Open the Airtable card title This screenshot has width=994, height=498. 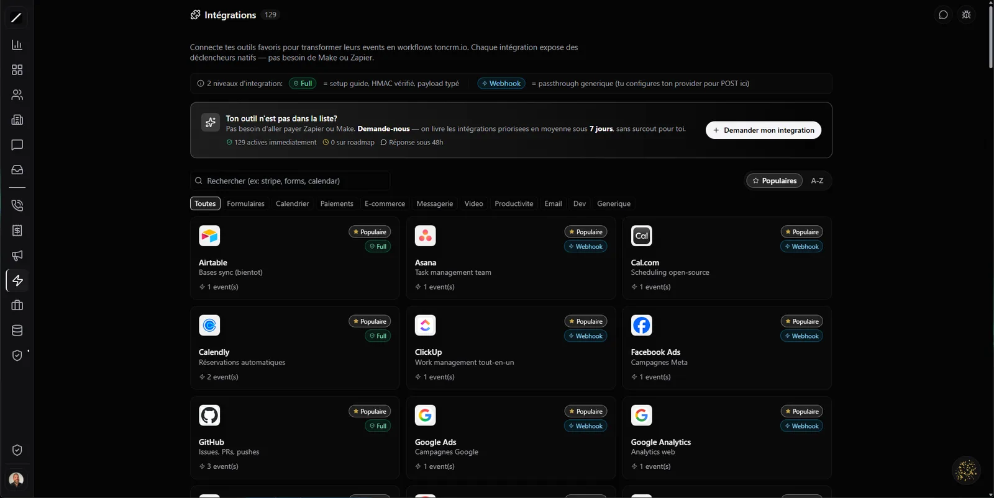213,262
